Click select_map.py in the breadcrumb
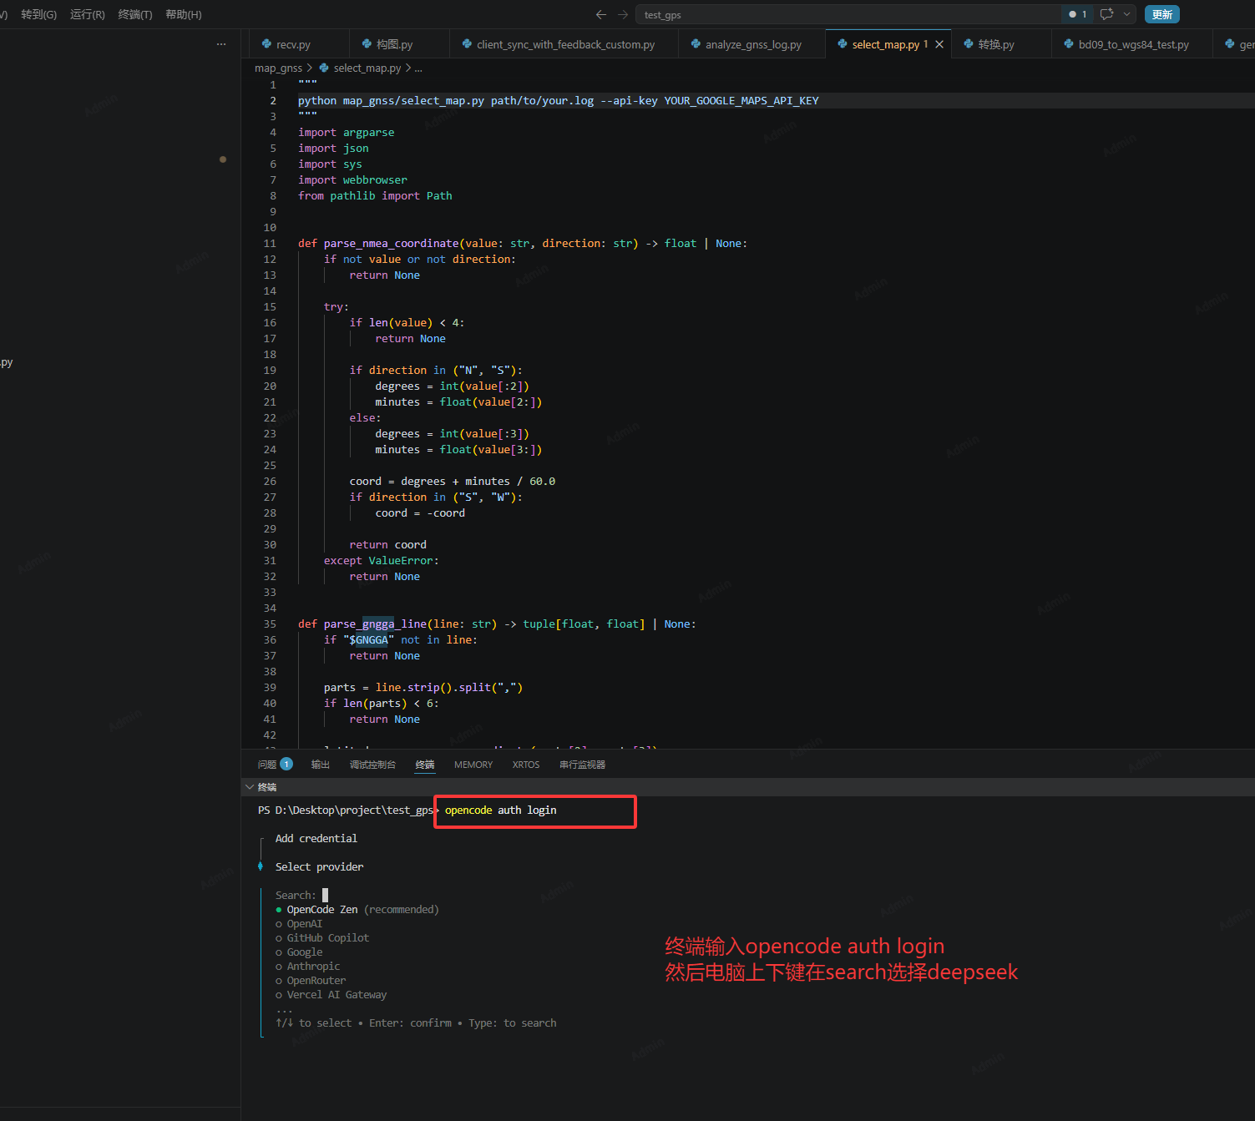Image resolution: width=1255 pixels, height=1121 pixels. 367,68
